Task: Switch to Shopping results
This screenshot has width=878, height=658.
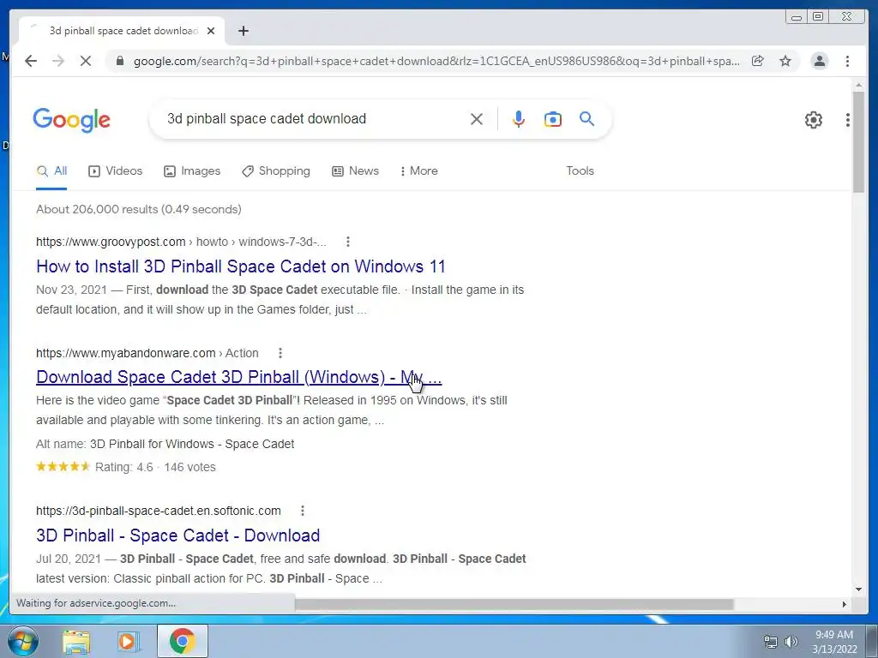Action: point(276,171)
